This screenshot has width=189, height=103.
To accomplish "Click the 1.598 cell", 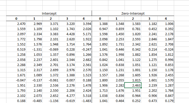I will click(x=100, y=34).
